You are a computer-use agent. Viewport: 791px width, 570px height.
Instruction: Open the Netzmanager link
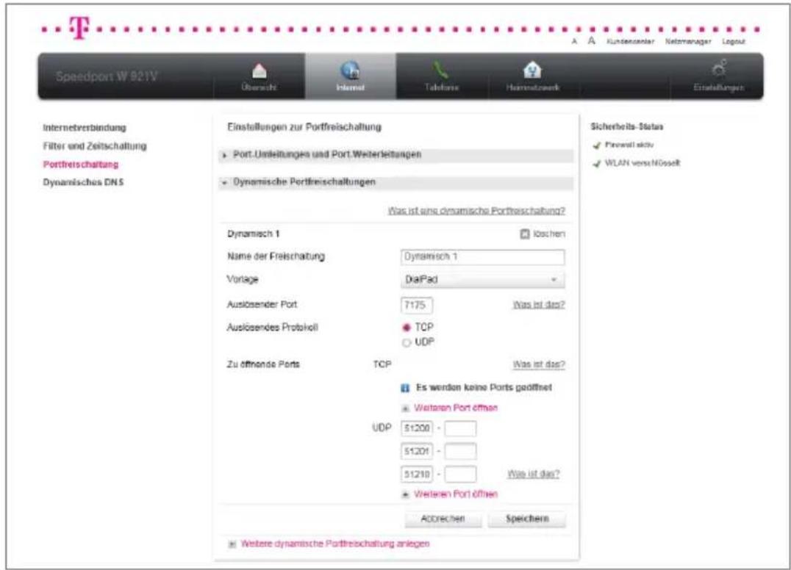coord(688,41)
